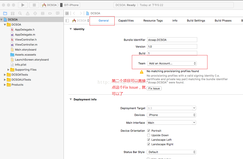The width and height of the screenshot is (243, 159).
Task: Open the DCSOA target selector popup
Action: click(x=81, y=21)
